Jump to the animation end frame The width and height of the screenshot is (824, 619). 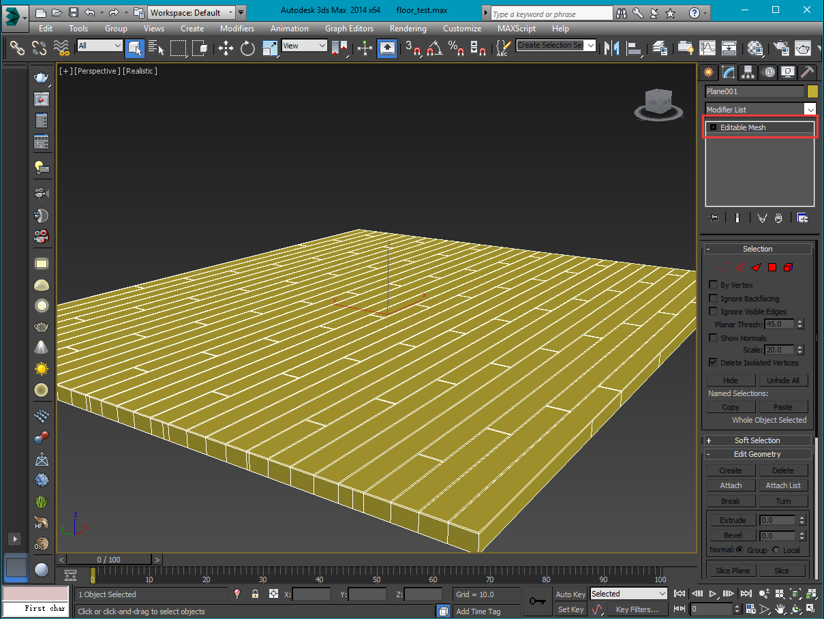(x=746, y=594)
